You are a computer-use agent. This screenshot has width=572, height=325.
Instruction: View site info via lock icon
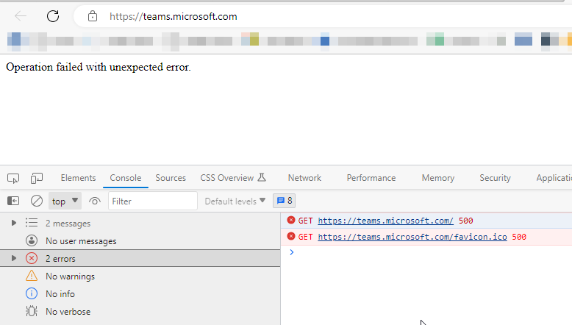[93, 16]
